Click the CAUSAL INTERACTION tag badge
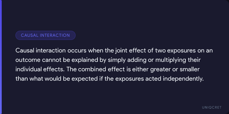 coord(45,35)
